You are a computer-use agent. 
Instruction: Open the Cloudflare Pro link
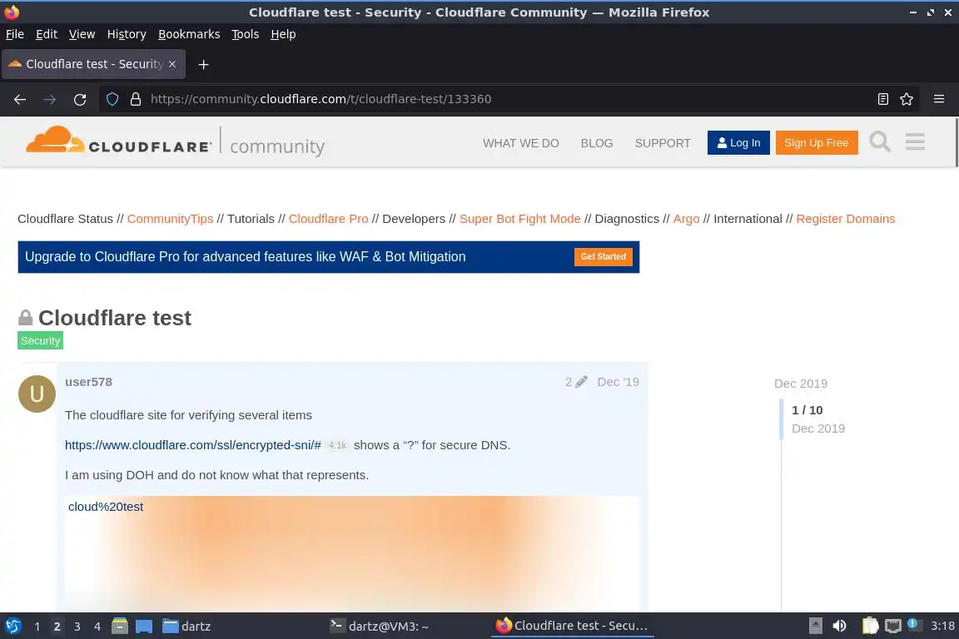click(329, 219)
